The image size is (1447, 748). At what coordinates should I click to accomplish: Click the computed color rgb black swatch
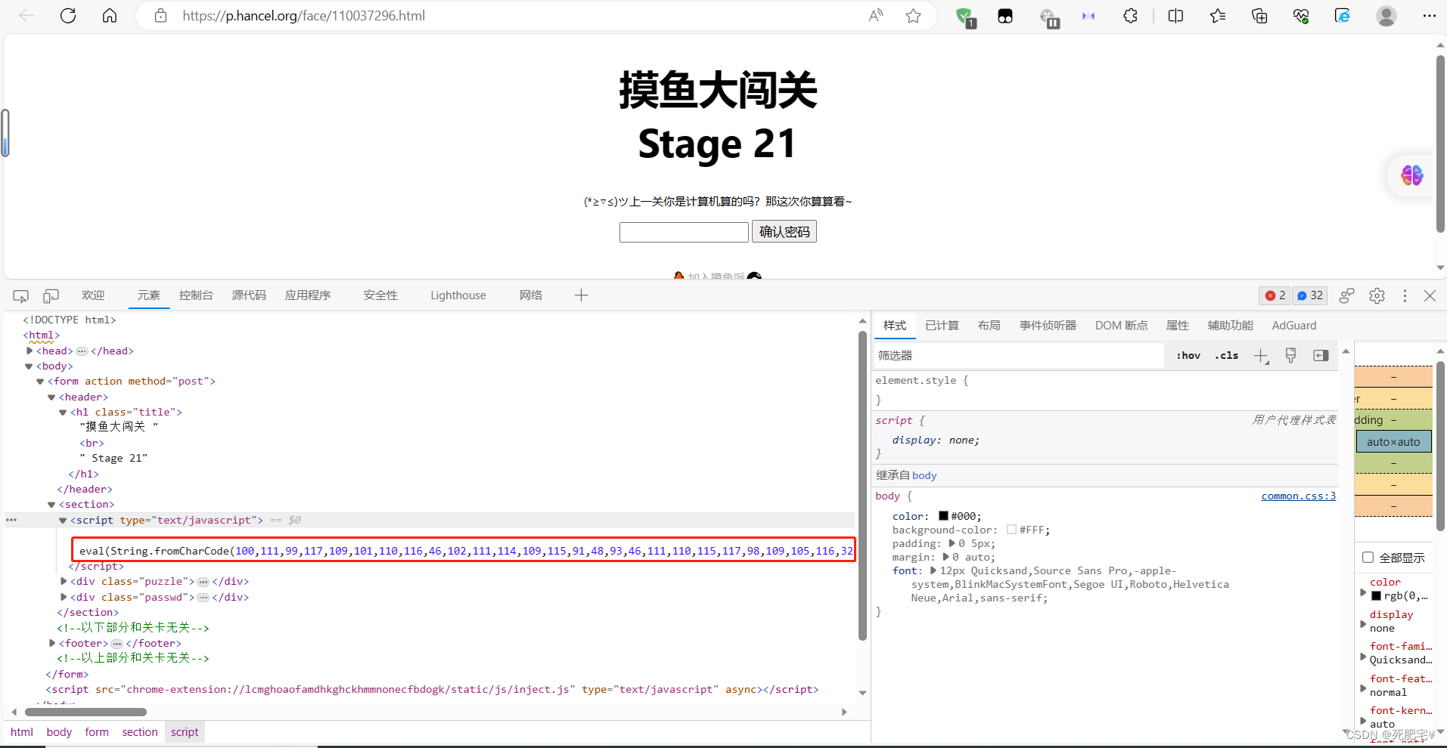point(1377,596)
